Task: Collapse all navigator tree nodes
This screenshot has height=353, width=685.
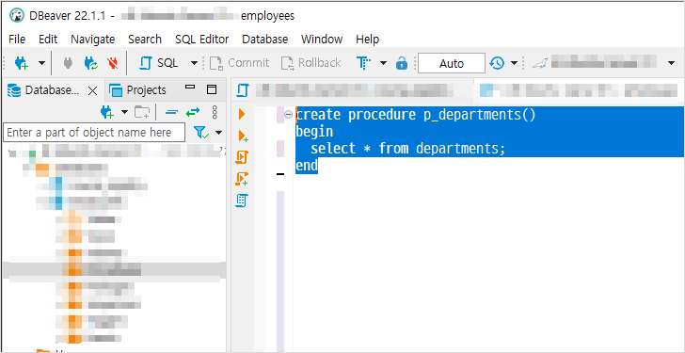Action: tap(171, 112)
